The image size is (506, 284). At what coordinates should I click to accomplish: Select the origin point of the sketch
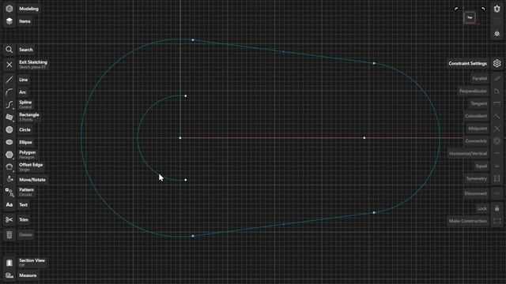point(180,138)
